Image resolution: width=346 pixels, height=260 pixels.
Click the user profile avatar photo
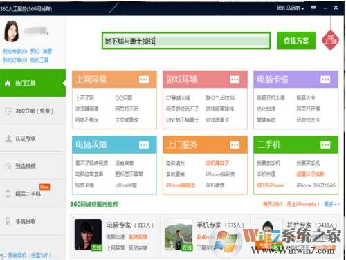pyautogui.click(x=11, y=31)
